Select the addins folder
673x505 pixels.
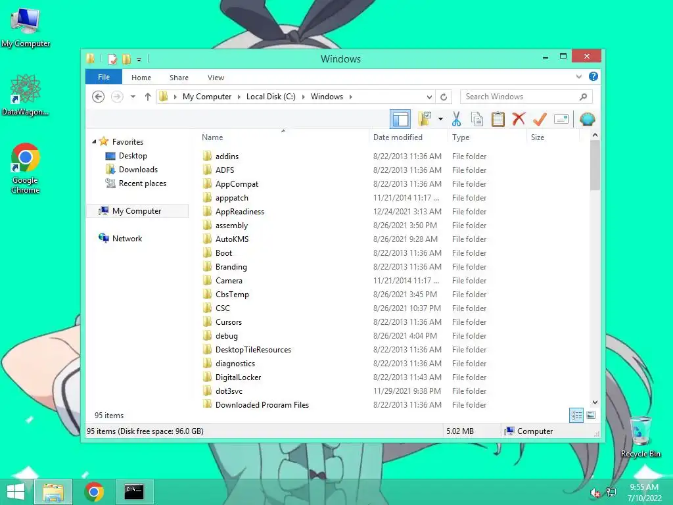[227, 156]
